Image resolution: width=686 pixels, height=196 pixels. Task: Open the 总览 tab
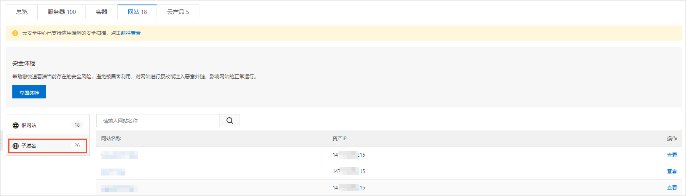point(22,12)
